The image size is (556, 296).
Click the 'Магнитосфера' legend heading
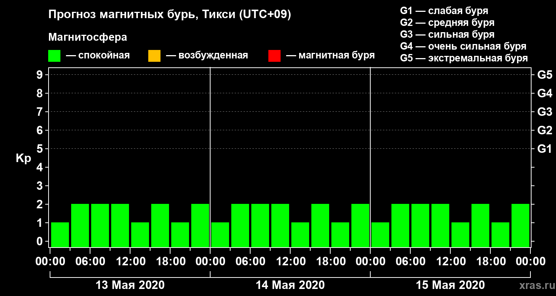click(87, 37)
